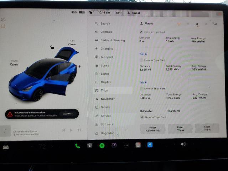Tap Learn More on tire pressure alert
Viewport: 228px width, 171px height.
tap(68, 114)
